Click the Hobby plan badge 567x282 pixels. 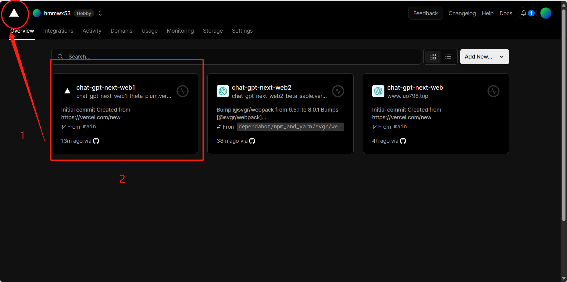pyautogui.click(x=84, y=13)
